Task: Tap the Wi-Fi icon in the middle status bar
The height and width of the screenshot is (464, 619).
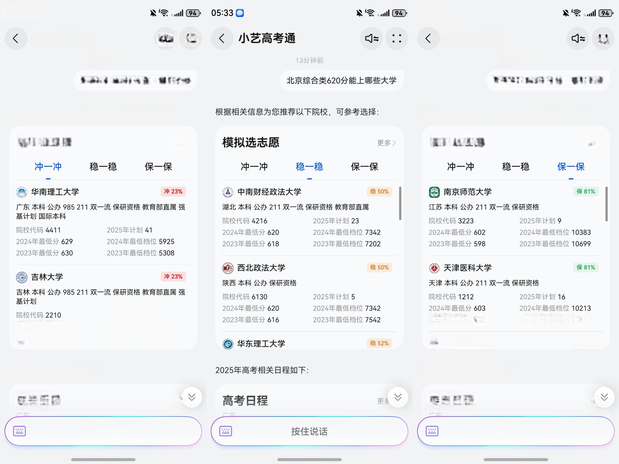Action: [x=370, y=13]
